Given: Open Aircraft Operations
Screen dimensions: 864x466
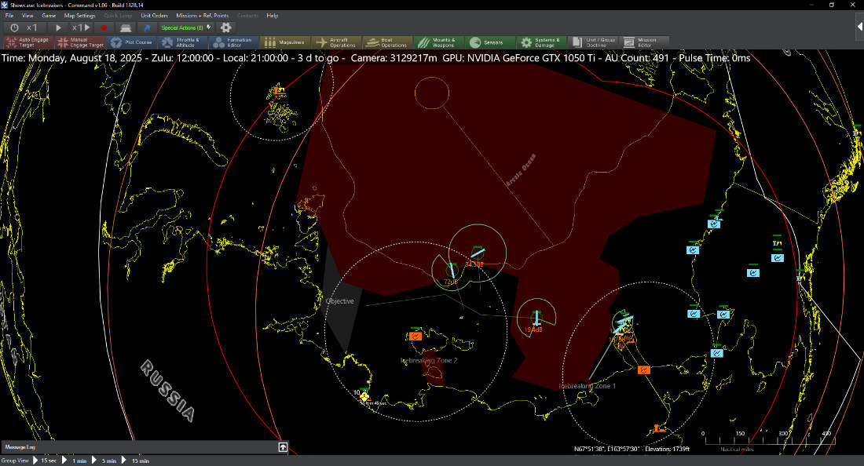Looking at the screenshot, I should coord(336,42).
